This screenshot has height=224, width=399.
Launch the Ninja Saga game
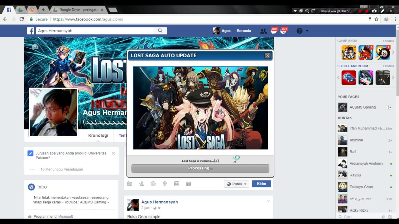[349, 52]
